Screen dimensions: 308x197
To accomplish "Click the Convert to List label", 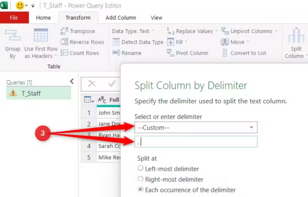I will (x=248, y=53).
